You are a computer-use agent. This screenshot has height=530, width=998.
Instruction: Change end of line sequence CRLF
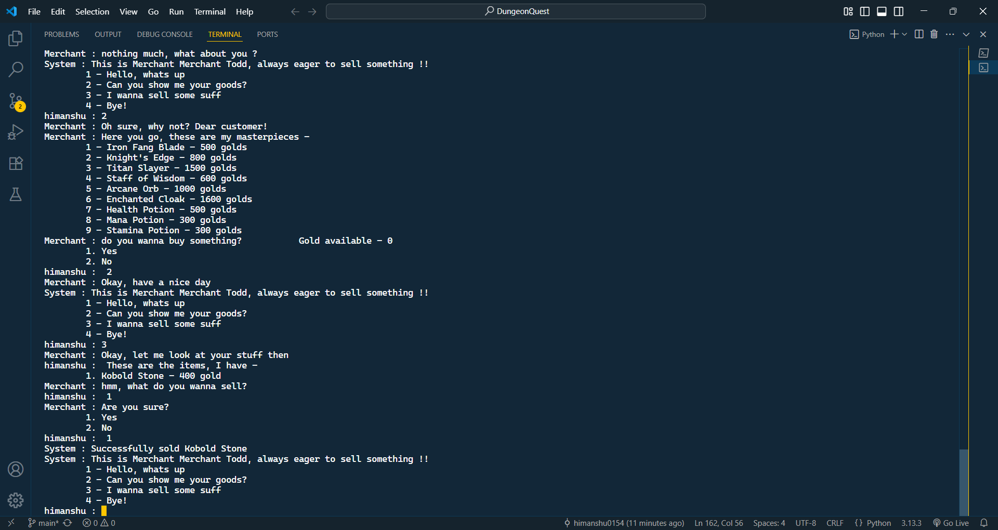835,523
